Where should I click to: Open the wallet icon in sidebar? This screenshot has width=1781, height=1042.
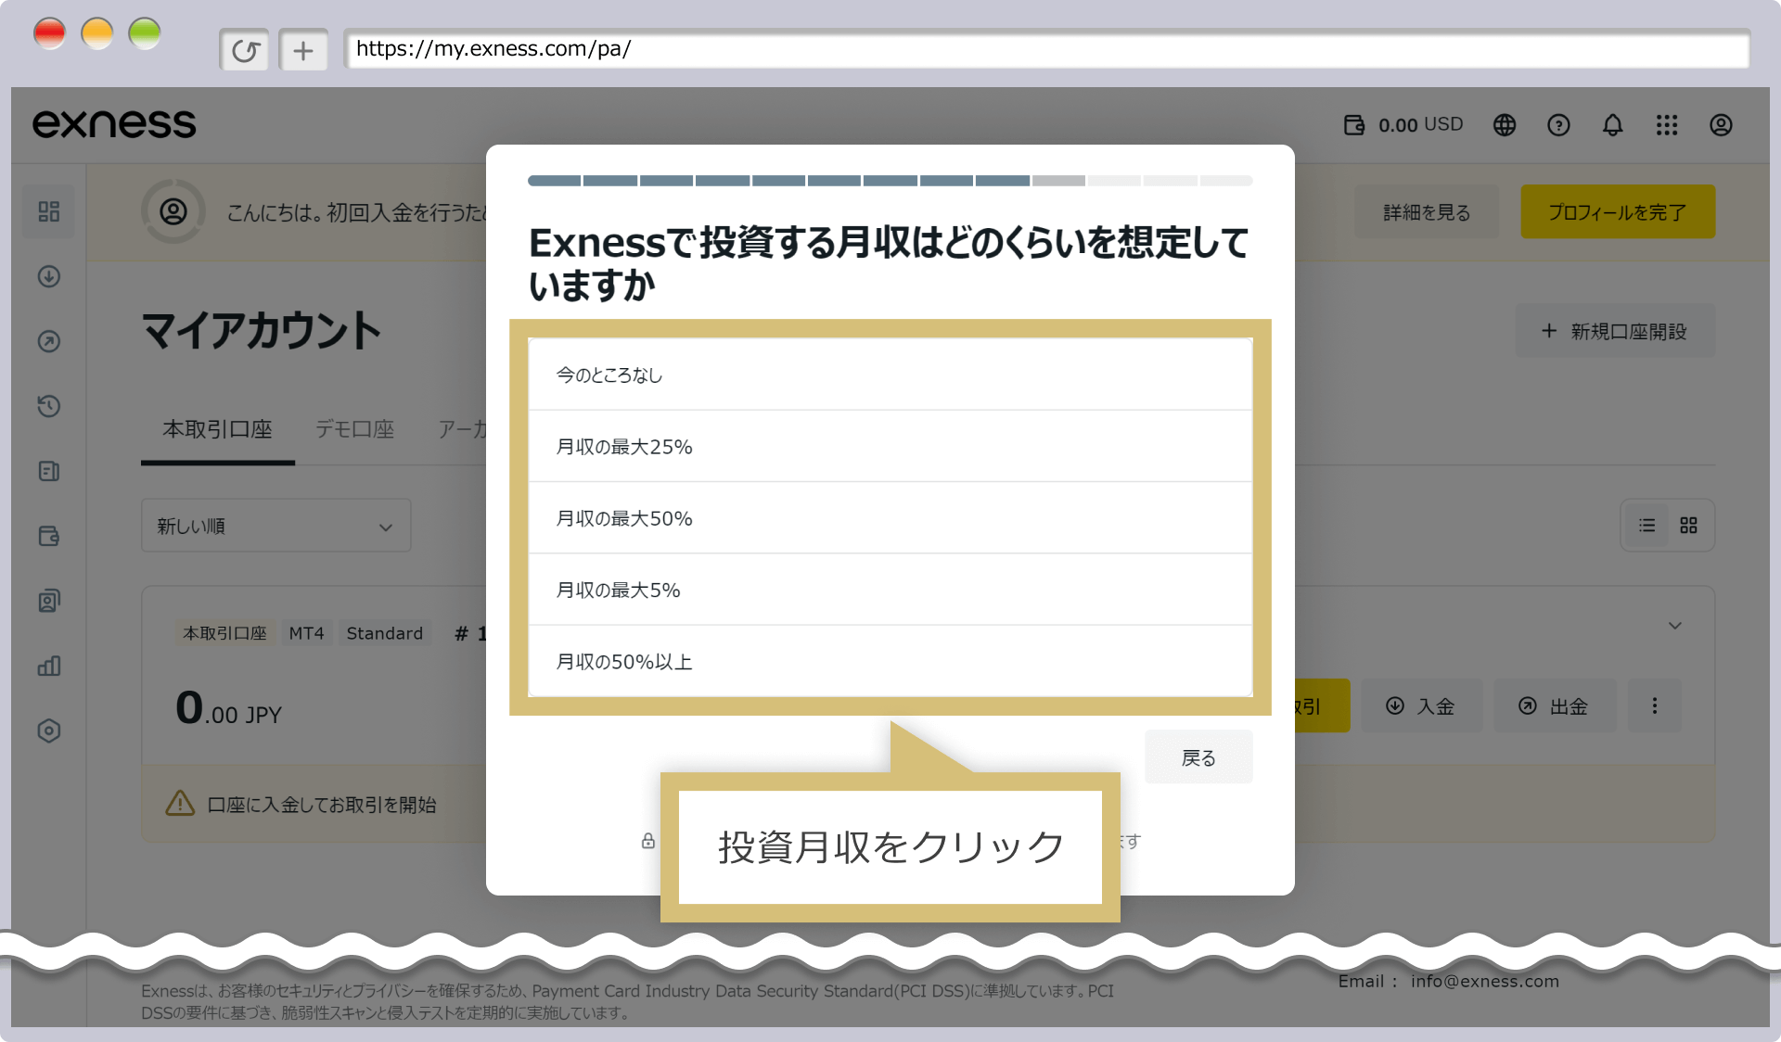tap(49, 536)
